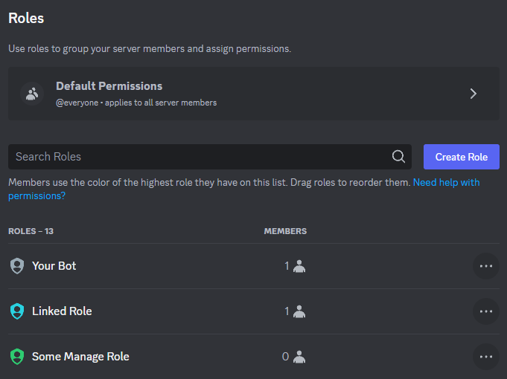
Task: Click the Members column header
Action: pyautogui.click(x=285, y=231)
